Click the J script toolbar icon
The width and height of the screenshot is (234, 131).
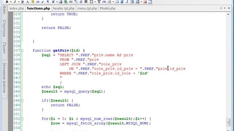pyautogui.click(x=127, y=2)
